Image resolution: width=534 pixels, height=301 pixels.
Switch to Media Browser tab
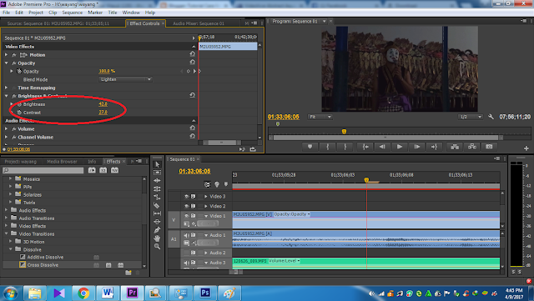click(x=62, y=162)
